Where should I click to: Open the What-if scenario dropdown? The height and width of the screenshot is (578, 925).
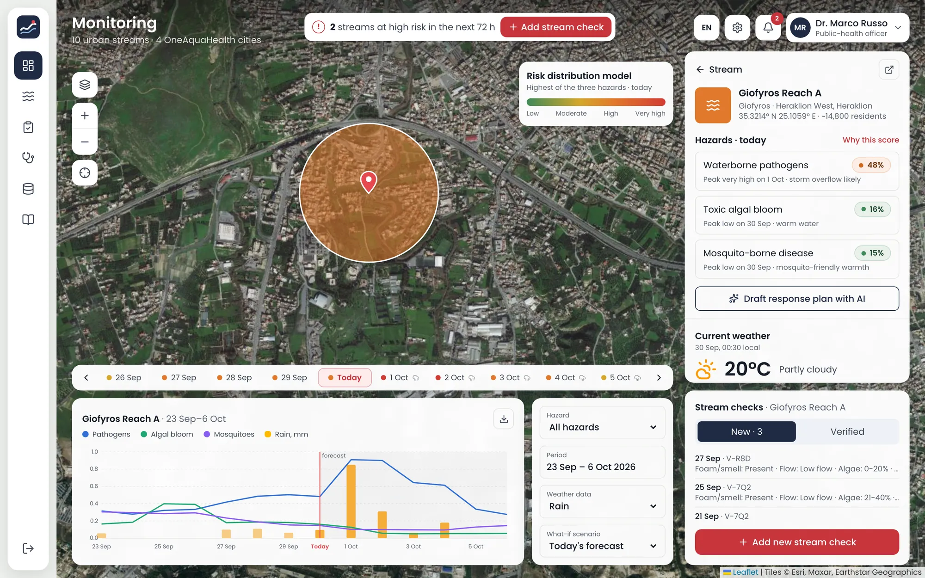point(602,541)
